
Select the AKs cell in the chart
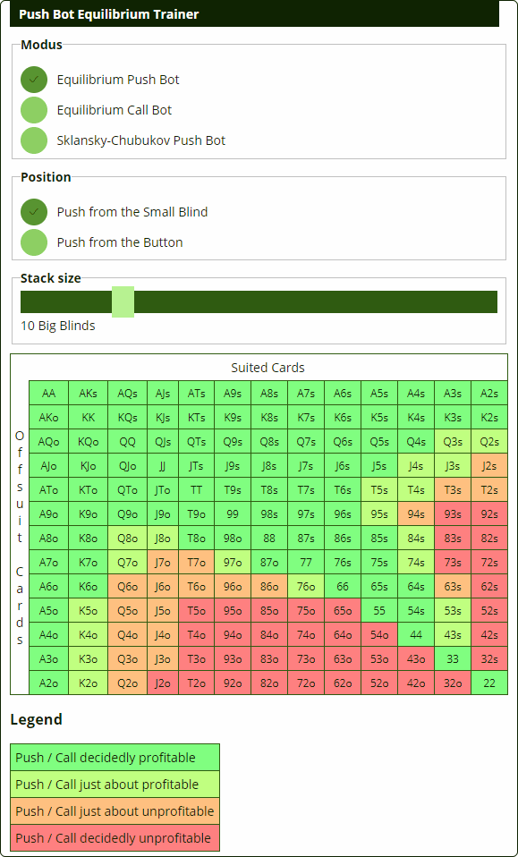point(88,393)
